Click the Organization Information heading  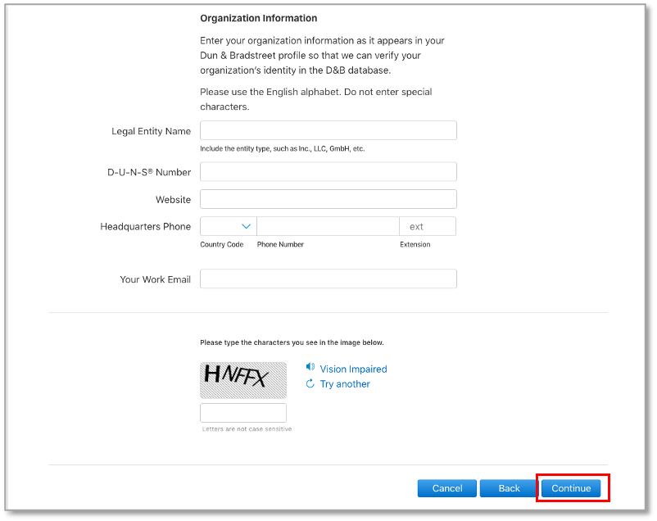point(258,18)
